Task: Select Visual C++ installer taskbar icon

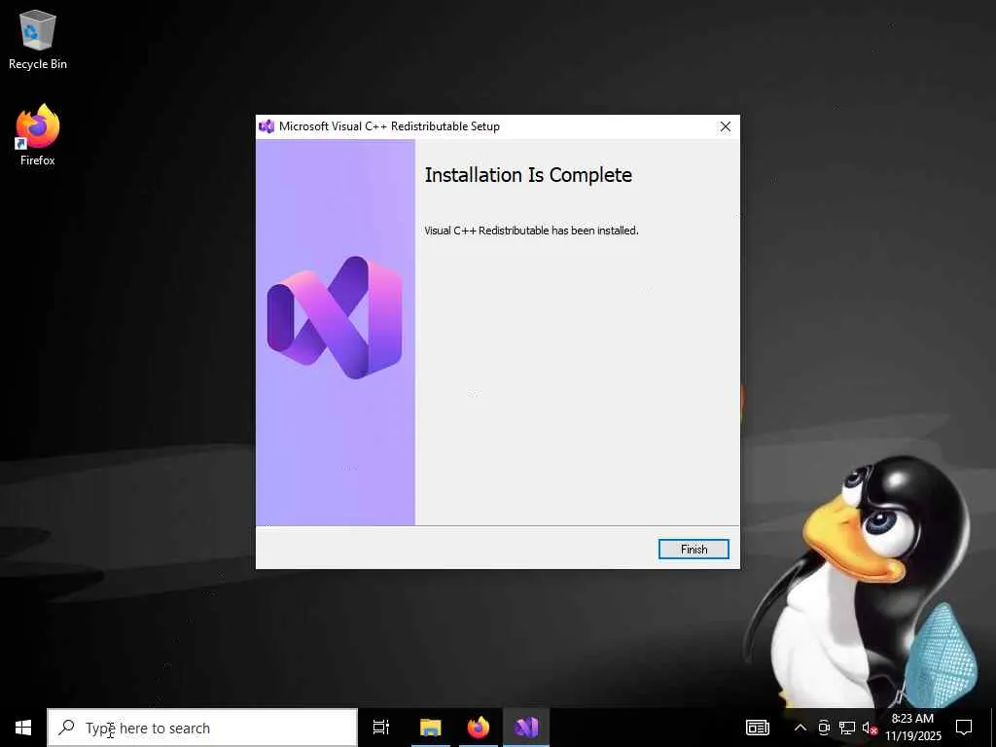Action: pyautogui.click(x=526, y=728)
